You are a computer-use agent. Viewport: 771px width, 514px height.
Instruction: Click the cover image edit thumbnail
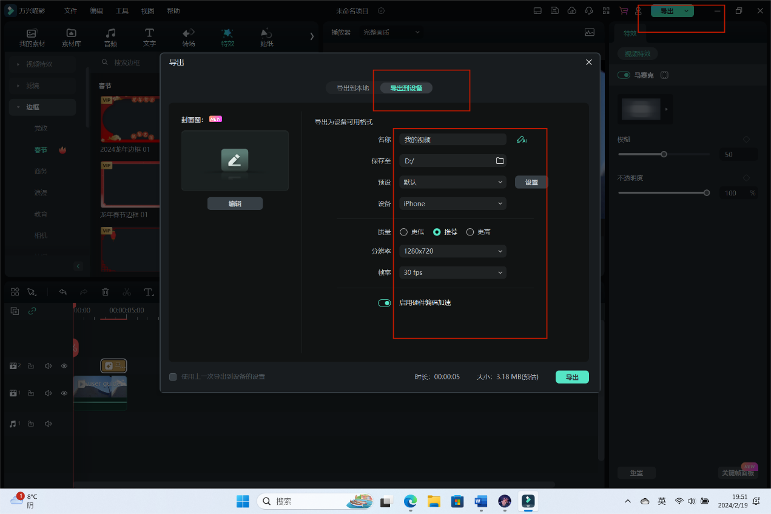(235, 160)
